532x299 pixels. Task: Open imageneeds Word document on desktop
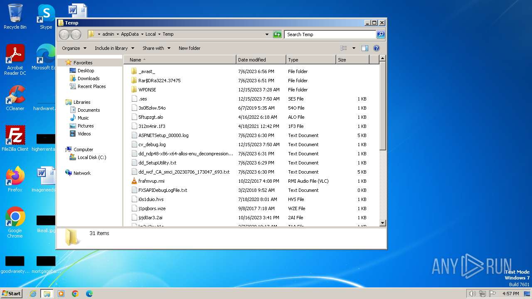[44, 179]
